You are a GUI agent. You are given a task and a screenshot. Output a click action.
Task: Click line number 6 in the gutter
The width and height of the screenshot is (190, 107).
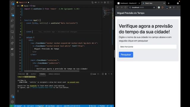click(20, 23)
